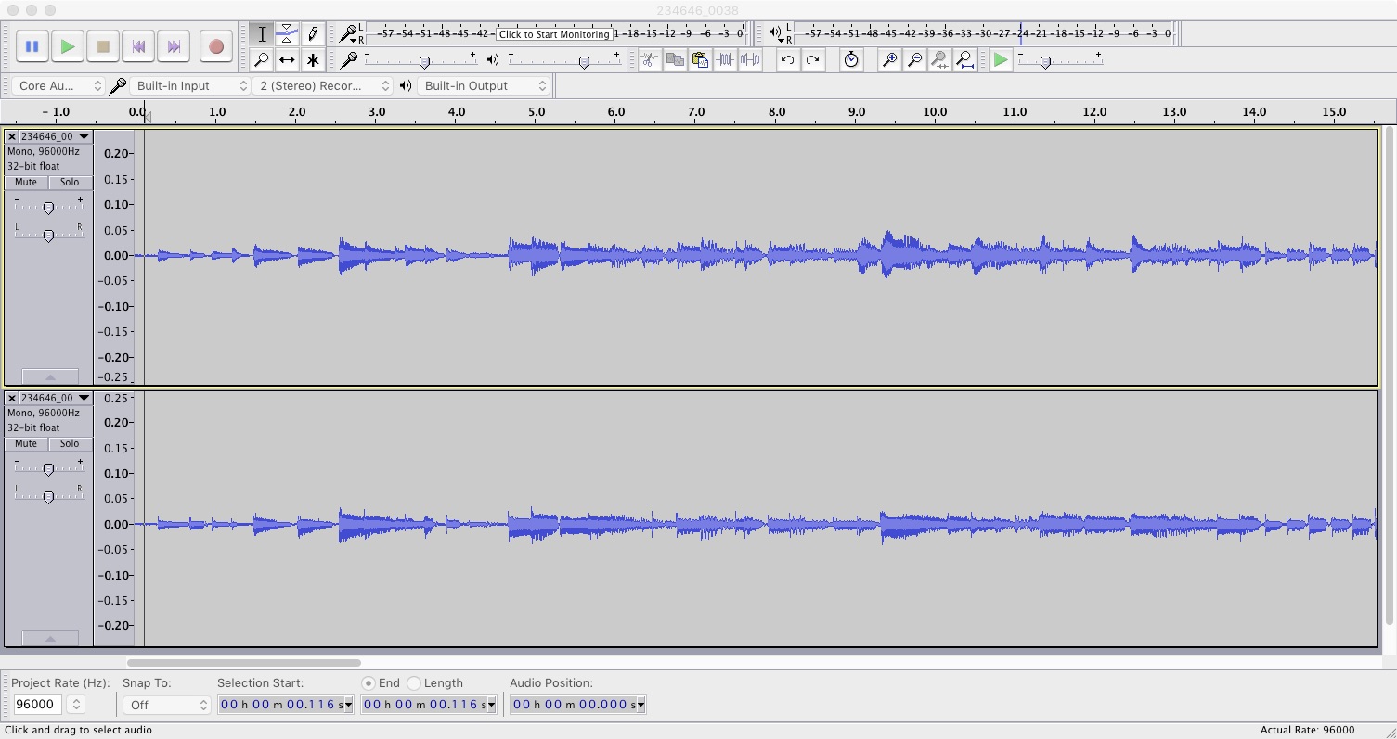Select the Zoom tool magnifier
Image resolution: width=1397 pixels, height=739 pixels.
(x=263, y=59)
